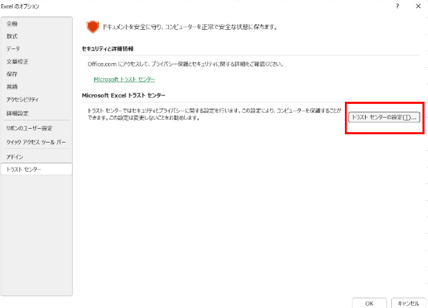Click the トラスト センターではセキュリティ paragraph
Screen dimensions: 428x308
pos(215,114)
